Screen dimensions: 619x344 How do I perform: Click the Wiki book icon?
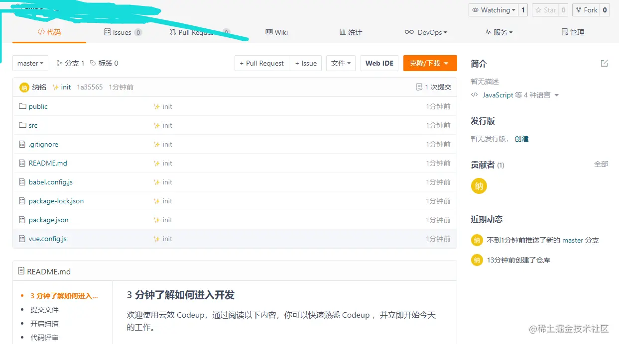click(269, 32)
